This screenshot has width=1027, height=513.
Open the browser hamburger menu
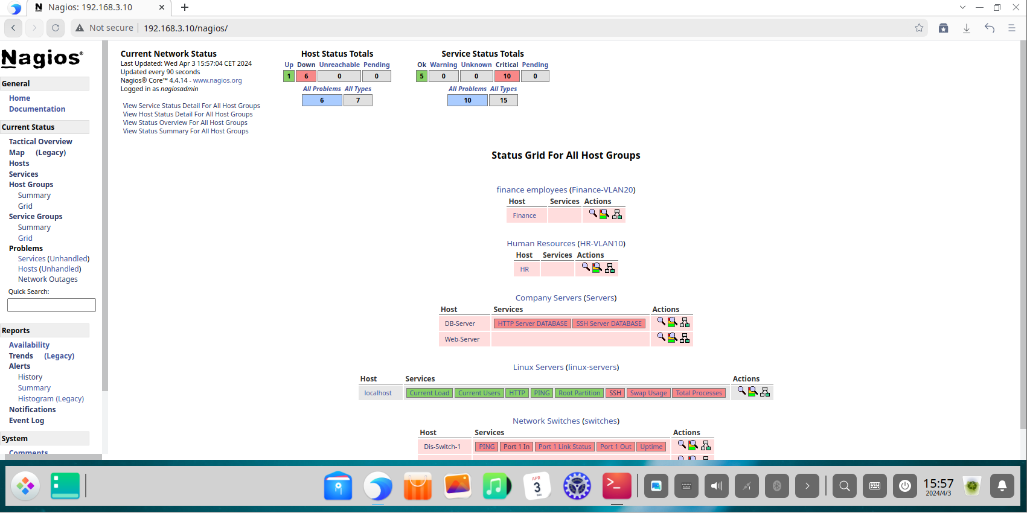(1012, 28)
